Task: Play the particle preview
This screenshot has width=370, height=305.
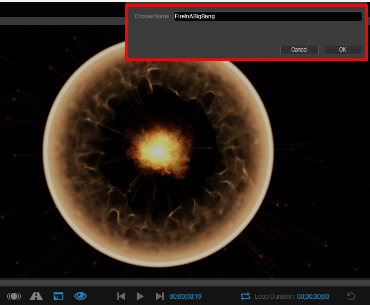Action: [140, 296]
